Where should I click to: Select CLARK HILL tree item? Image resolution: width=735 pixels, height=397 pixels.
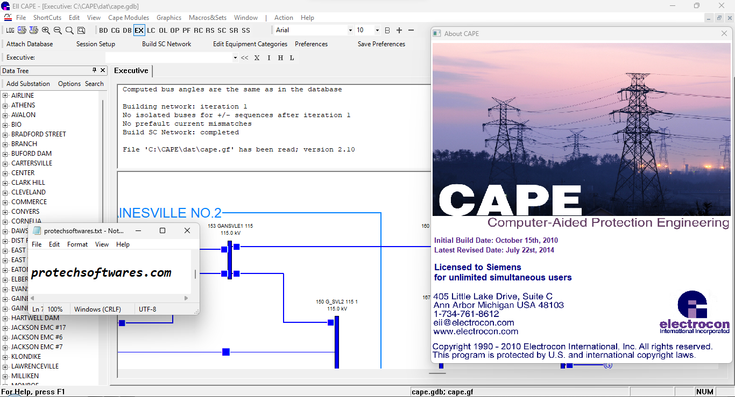point(29,183)
